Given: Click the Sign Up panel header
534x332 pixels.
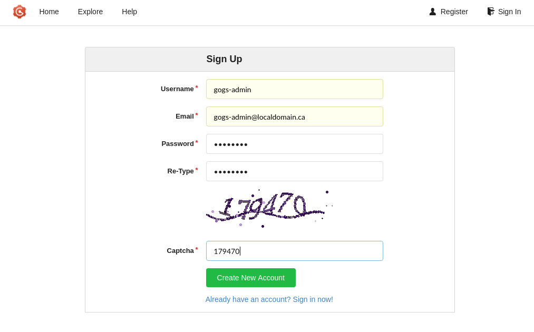Looking at the screenshot, I should coord(224,58).
